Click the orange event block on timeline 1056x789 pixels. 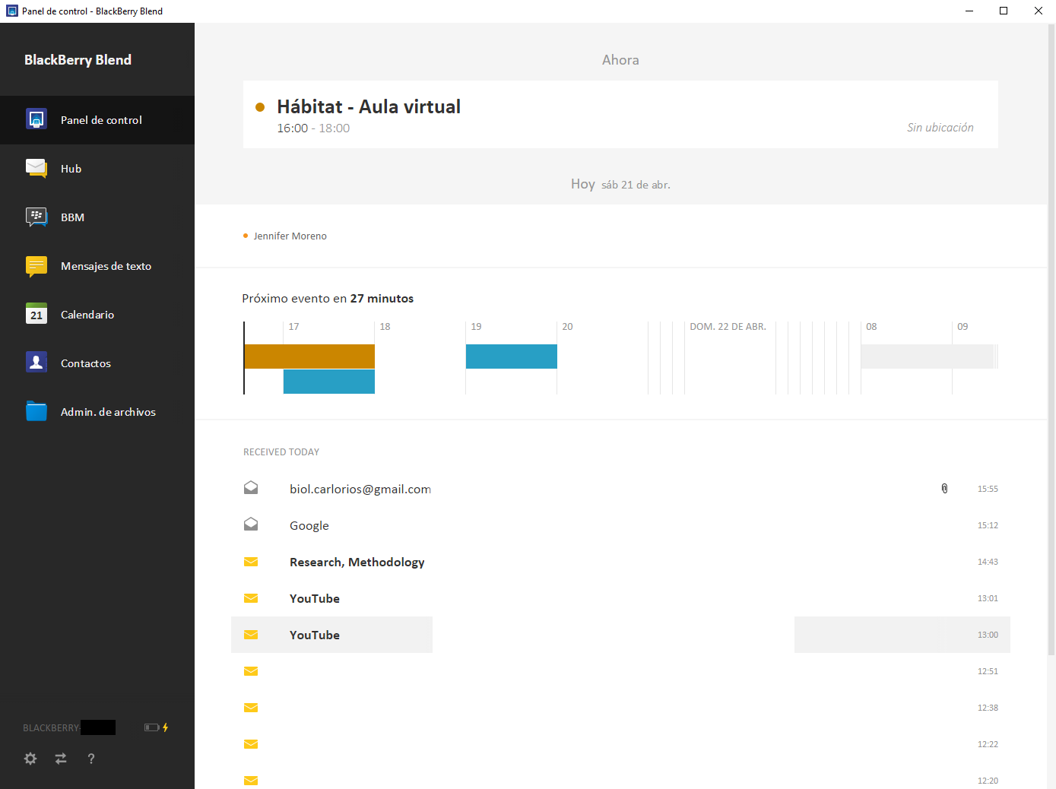[x=309, y=356]
